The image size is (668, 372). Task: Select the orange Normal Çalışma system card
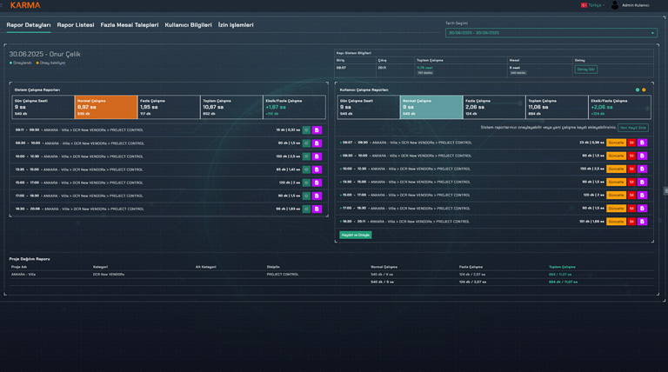106,107
